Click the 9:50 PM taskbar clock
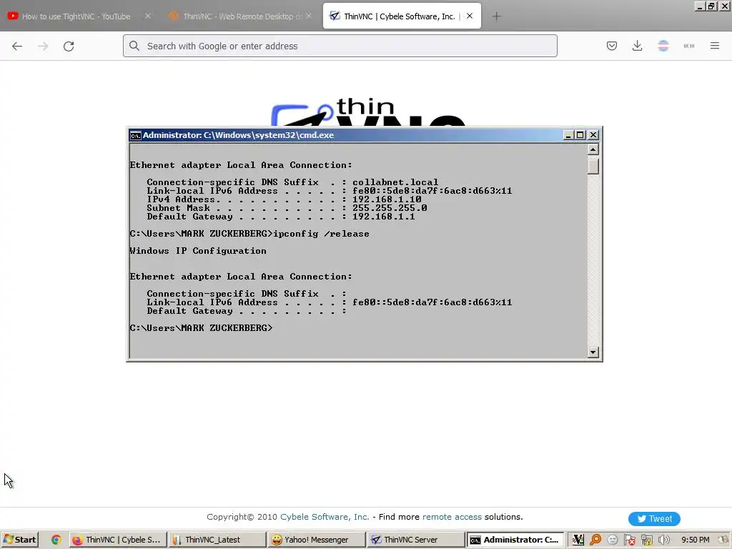 point(695,540)
